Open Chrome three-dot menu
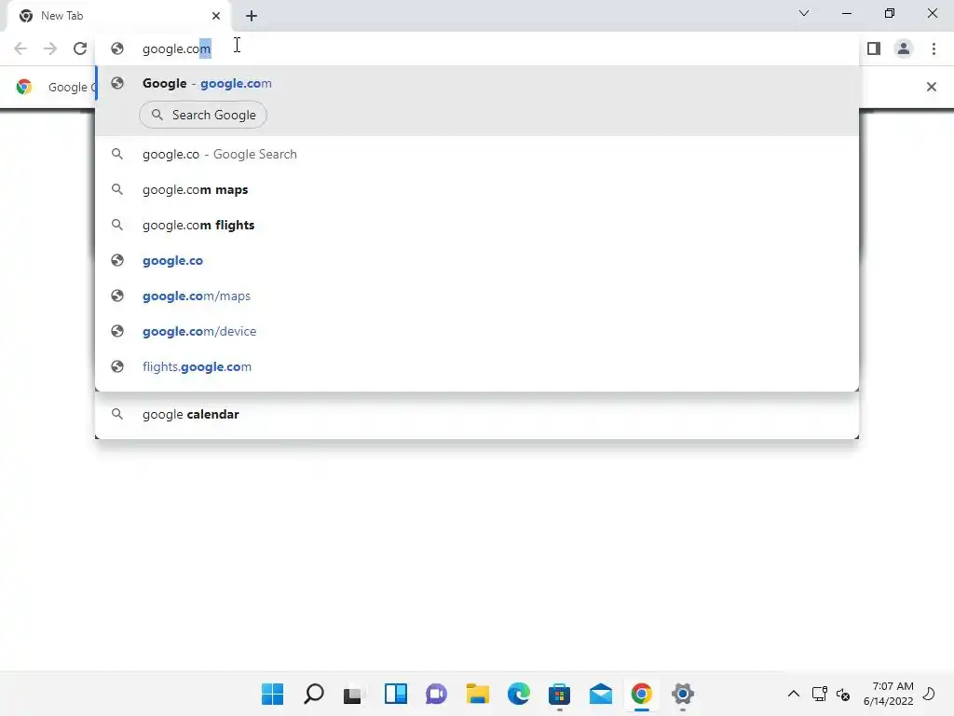This screenshot has width=954, height=716. click(934, 48)
